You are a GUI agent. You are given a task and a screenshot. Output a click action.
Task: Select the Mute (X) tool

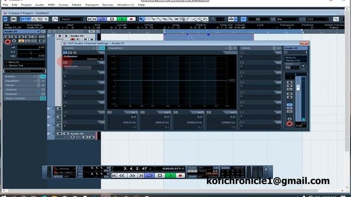pos(177,19)
